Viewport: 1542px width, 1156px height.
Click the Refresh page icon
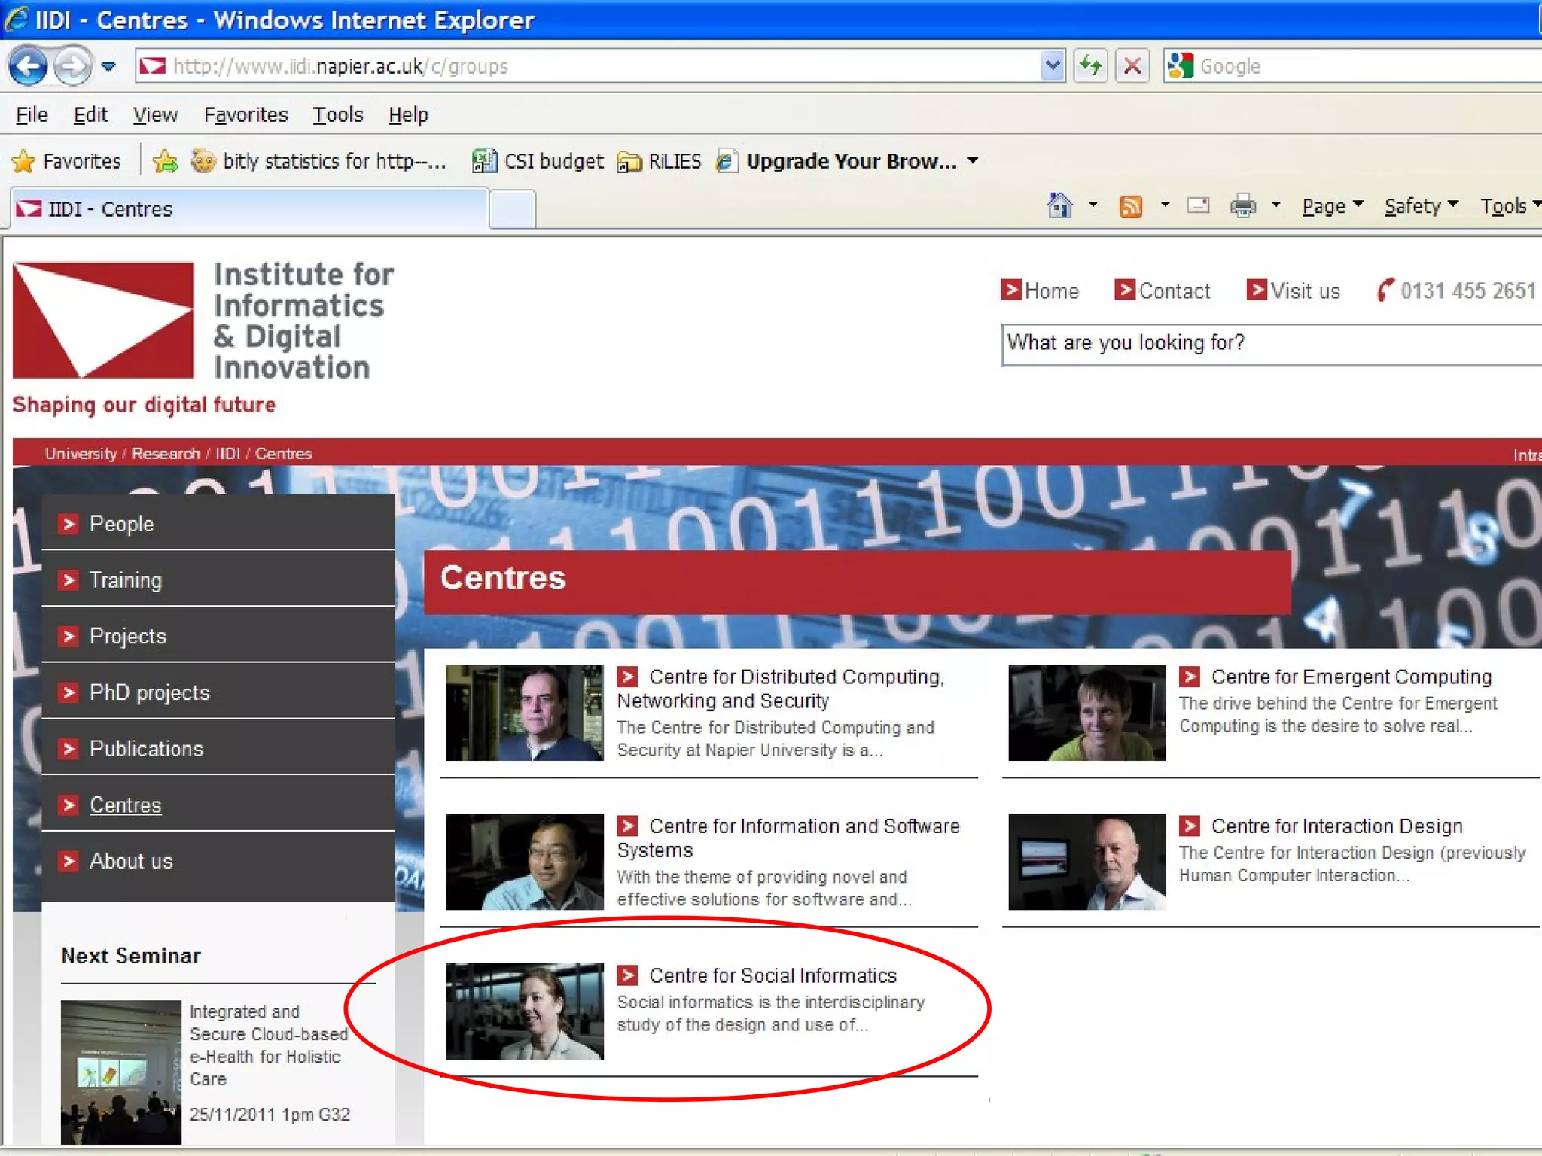(1090, 66)
